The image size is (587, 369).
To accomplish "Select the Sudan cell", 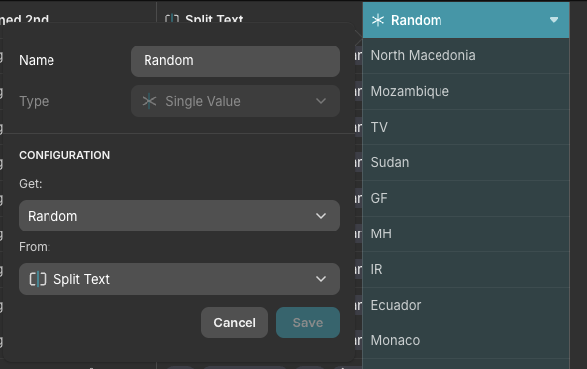I will (x=466, y=162).
